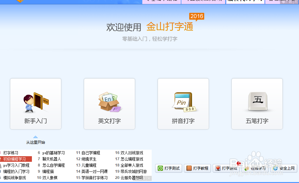Click the 打字游戏 button label

pyautogui.click(x=229, y=168)
